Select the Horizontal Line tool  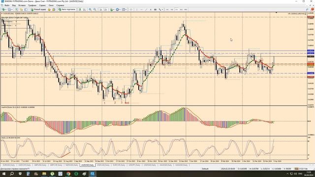coord(141,9)
